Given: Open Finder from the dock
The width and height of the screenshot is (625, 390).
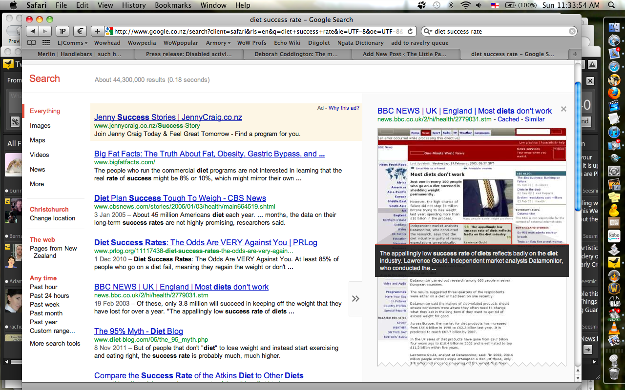Looking at the screenshot, I should click(614, 27).
